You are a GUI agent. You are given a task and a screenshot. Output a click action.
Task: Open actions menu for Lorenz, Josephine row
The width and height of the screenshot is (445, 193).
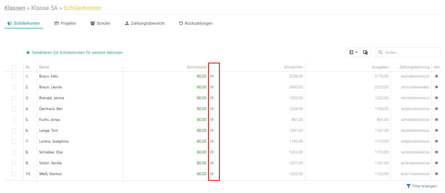point(437,141)
